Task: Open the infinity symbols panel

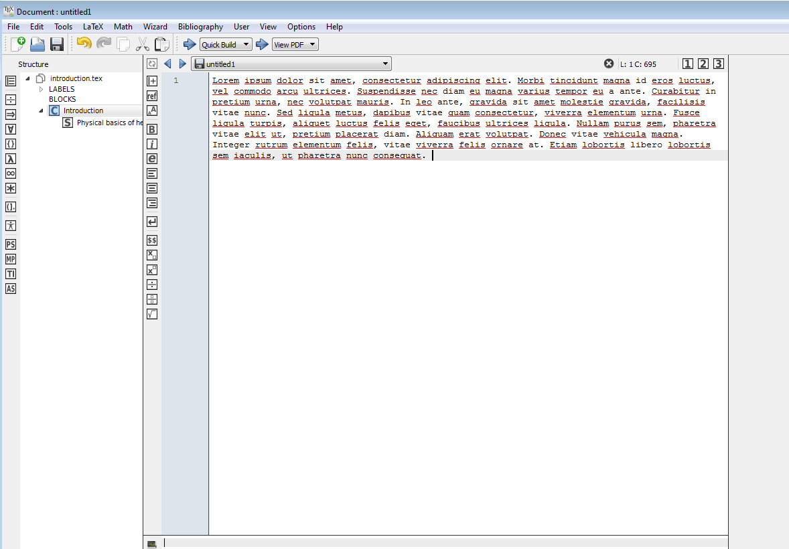Action: point(11,173)
